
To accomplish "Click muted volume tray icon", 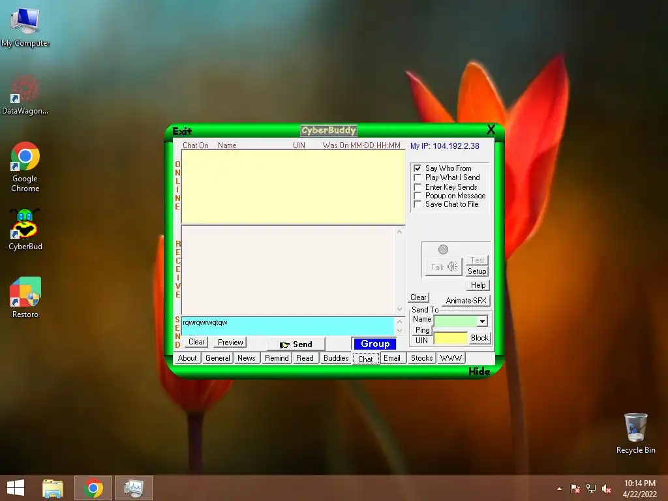I will click(607, 489).
